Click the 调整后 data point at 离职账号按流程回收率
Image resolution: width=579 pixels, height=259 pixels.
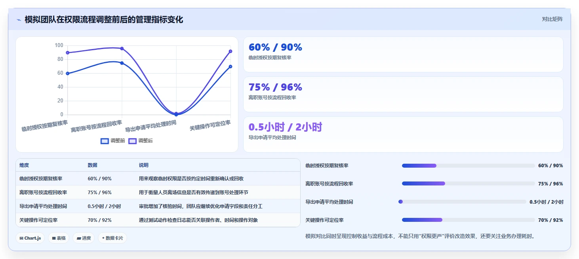122,49
